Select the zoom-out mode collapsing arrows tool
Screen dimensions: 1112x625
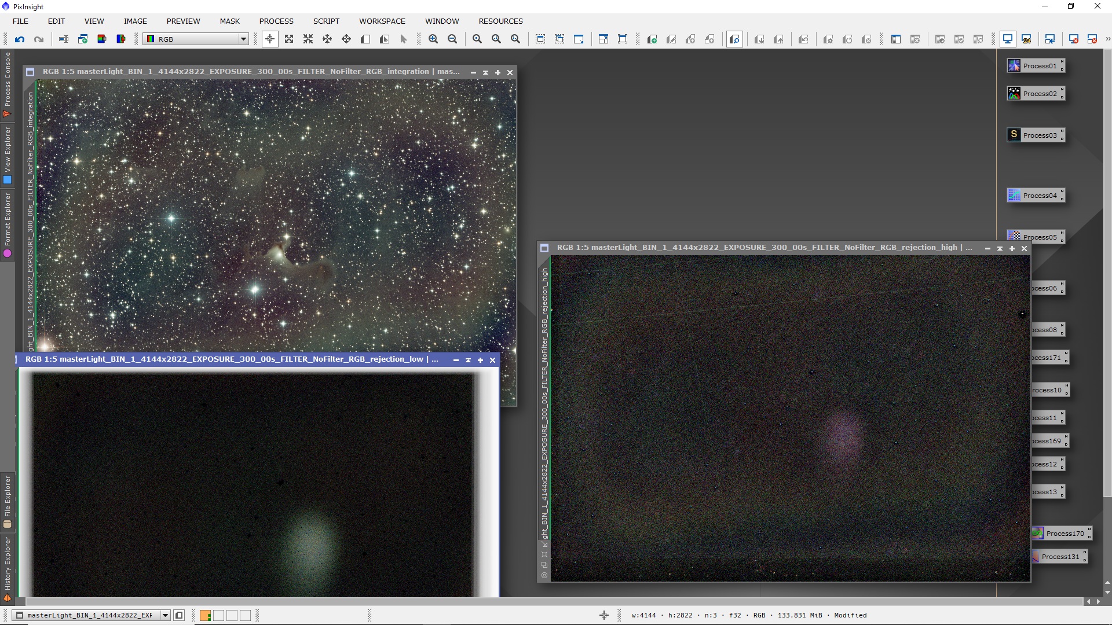click(308, 39)
